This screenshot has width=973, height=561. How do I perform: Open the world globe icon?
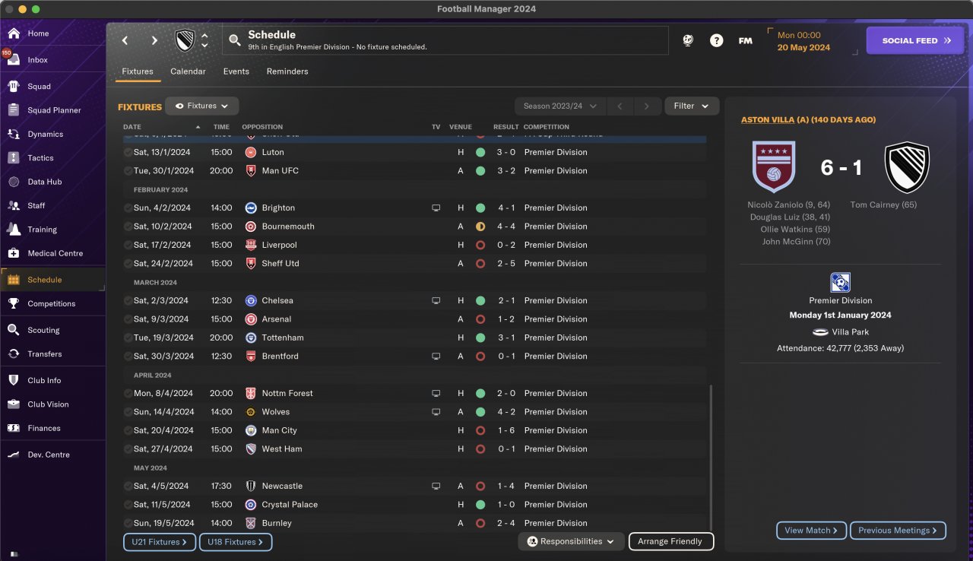click(x=688, y=40)
